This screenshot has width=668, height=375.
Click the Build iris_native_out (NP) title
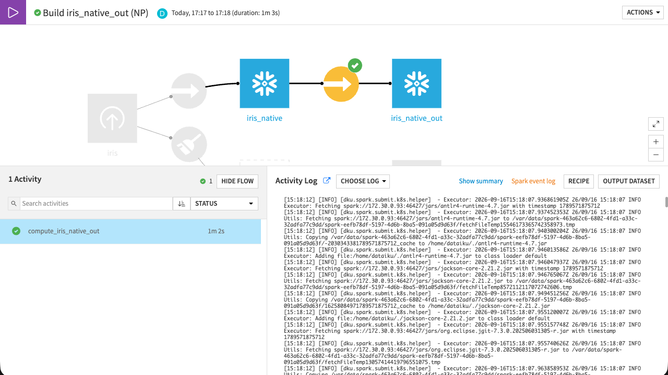tap(95, 13)
